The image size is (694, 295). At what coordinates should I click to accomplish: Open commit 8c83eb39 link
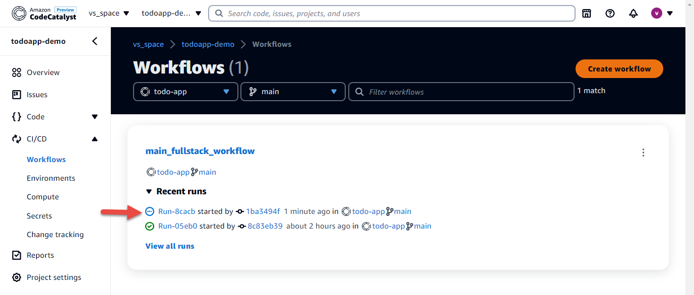265,226
